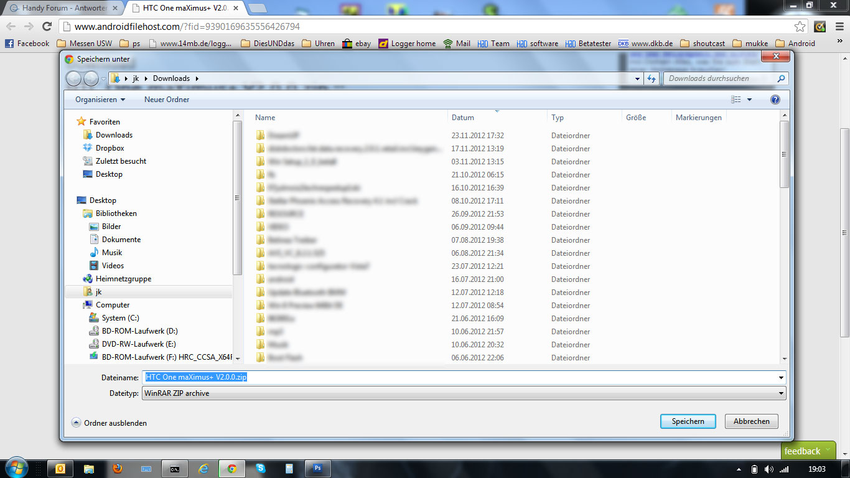
Task: Bookmark this page with the star icon
Action: coord(800,26)
